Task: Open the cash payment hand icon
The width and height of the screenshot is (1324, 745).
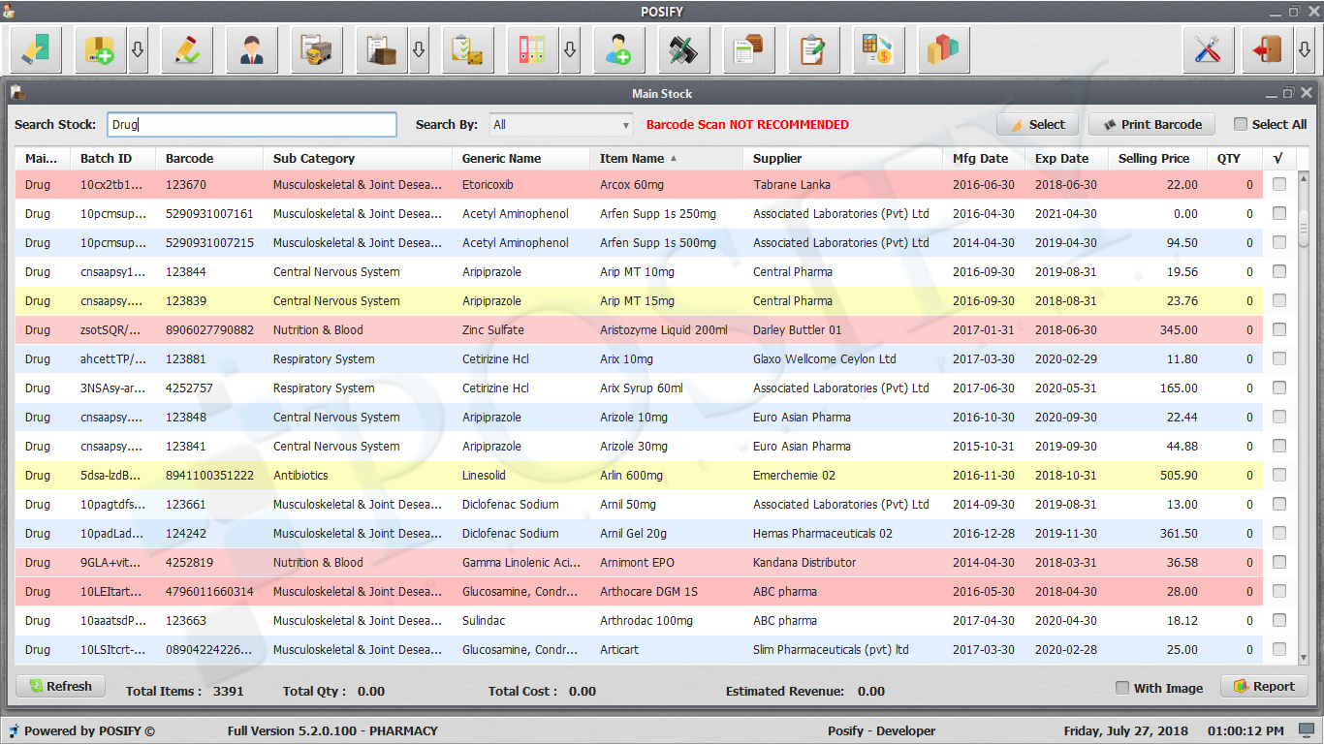Action: pyautogui.click(x=36, y=49)
